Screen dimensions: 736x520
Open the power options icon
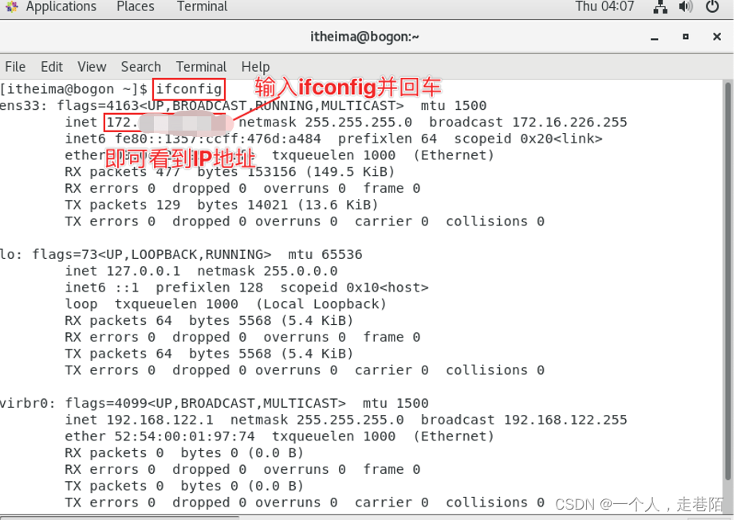point(712,7)
